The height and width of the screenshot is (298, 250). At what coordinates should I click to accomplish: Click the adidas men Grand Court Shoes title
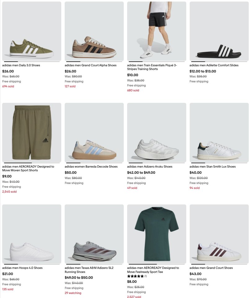pos(211,268)
